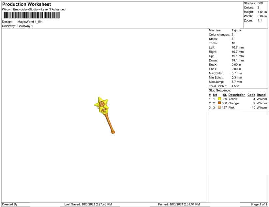Click the 'Orange' description in stop sequence
This screenshot has height=207, width=269.
(x=233, y=103)
